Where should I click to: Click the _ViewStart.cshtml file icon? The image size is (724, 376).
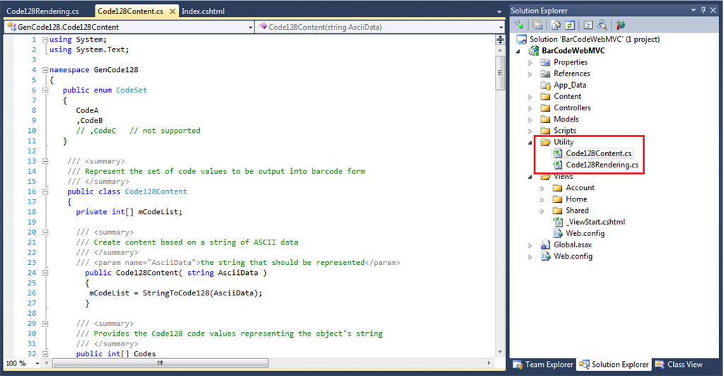[x=558, y=222]
